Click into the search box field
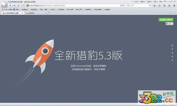The image size is (177, 106). [142, 5]
